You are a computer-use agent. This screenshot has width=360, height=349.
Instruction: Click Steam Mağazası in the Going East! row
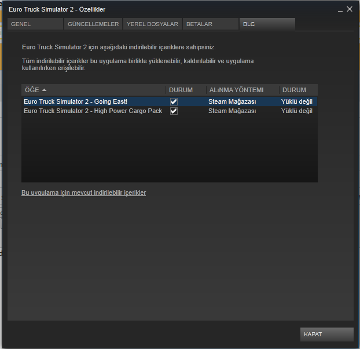coord(232,101)
